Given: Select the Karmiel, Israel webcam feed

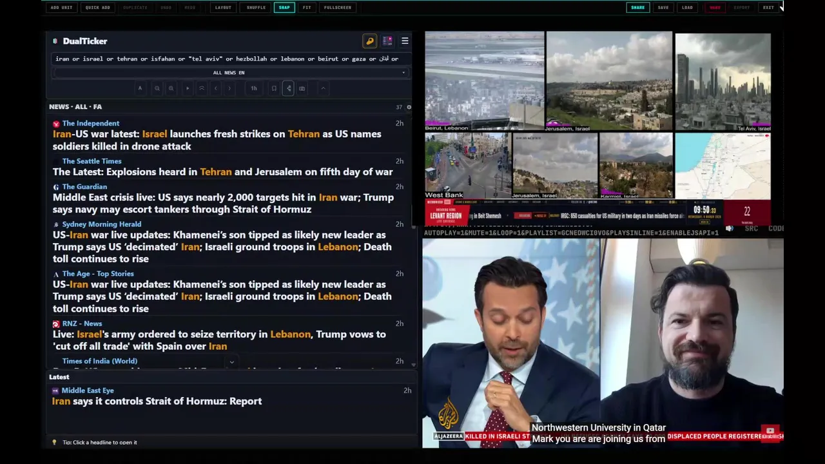Looking at the screenshot, I should (636, 166).
